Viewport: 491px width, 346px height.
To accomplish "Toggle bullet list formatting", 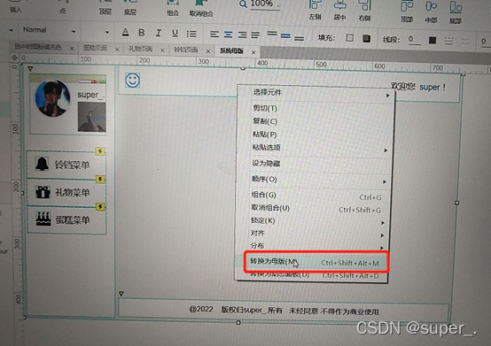I will (191, 34).
